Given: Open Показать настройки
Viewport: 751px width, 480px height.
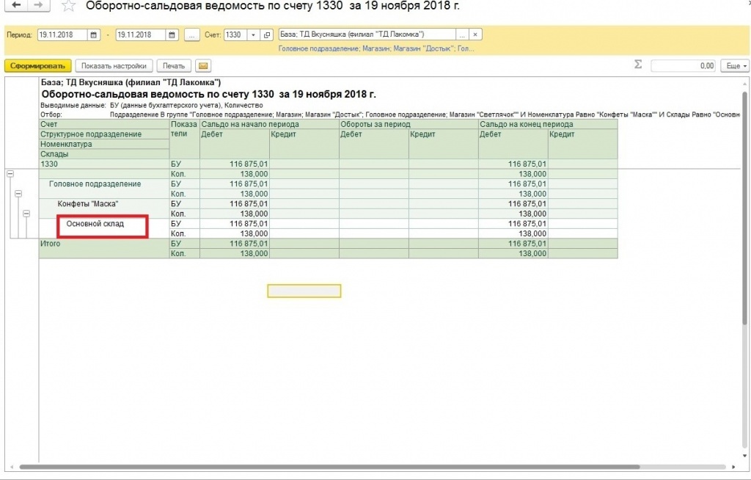Looking at the screenshot, I should 114,66.
